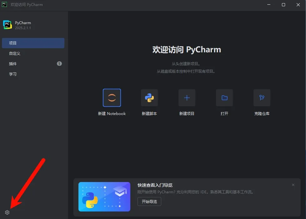Click the folder icon to Open (打开)
Image resolution: width=306 pixels, height=219 pixels.
pos(224,98)
